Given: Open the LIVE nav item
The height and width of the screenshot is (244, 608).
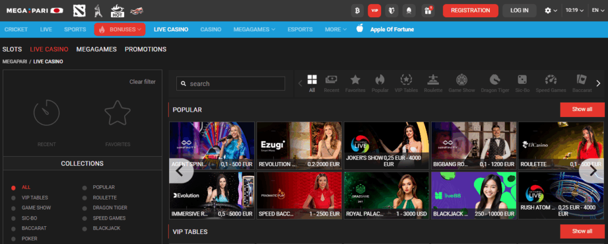Looking at the screenshot, I should pos(46,30).
